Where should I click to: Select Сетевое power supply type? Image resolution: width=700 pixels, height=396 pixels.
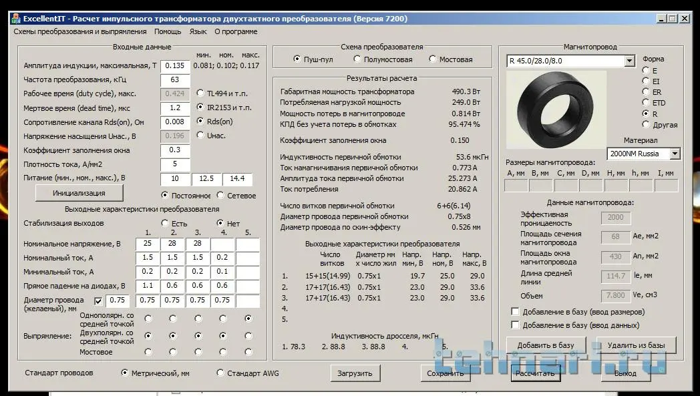[x=220, y=195]
